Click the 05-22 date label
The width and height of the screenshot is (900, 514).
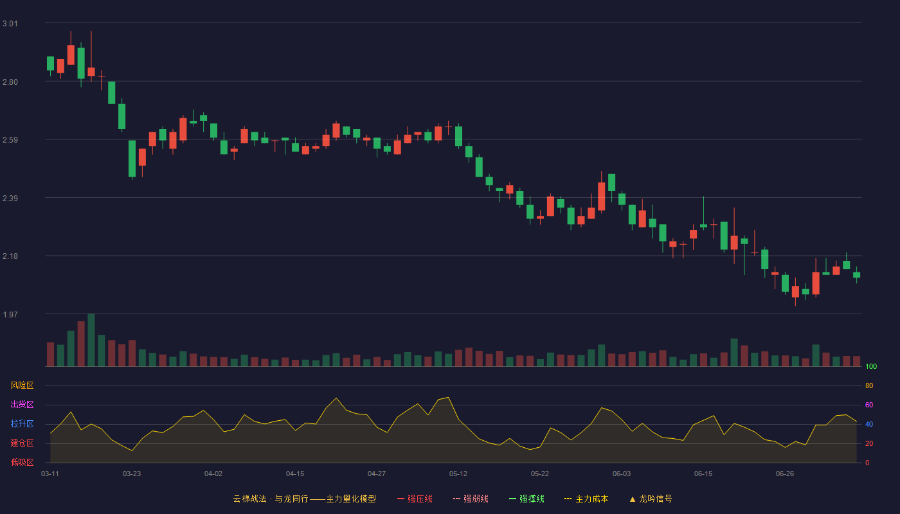pyautogui.click(x=540, y=474)
